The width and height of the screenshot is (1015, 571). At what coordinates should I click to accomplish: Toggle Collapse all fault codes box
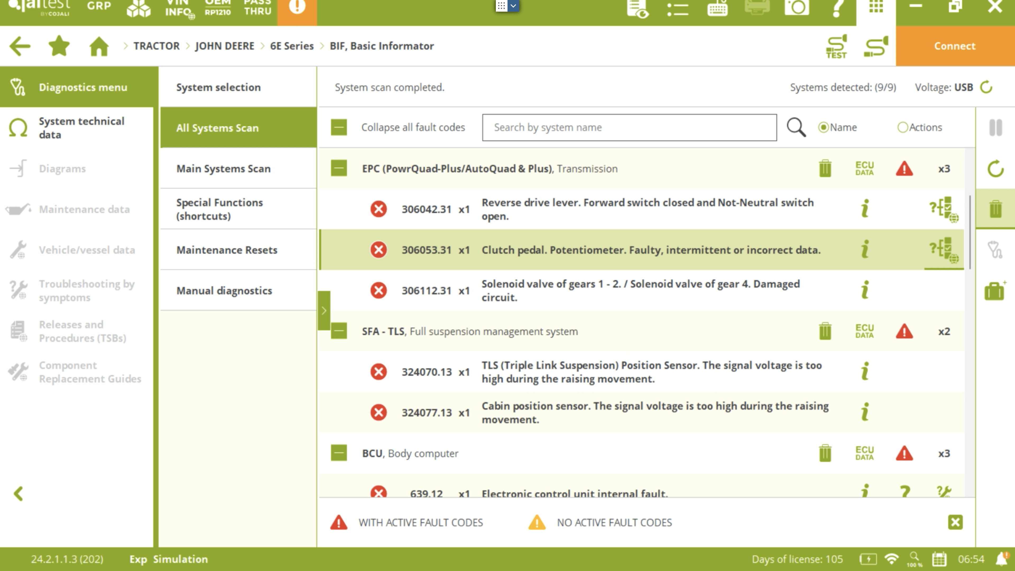tap(339, 128)
